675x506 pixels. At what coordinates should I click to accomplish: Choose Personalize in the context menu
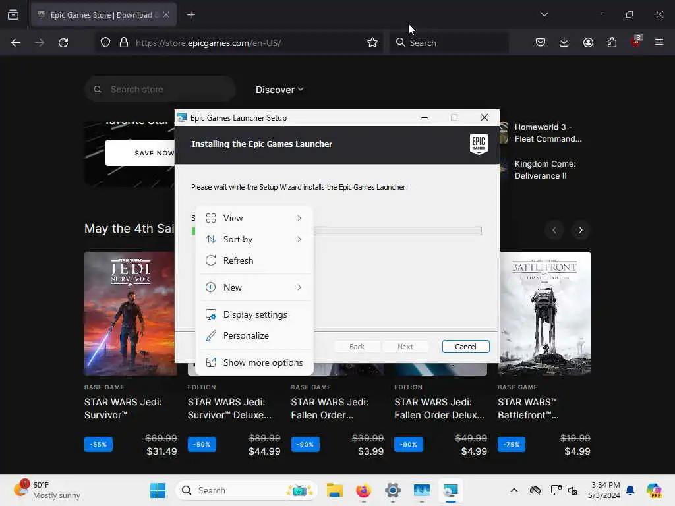[x=254, y=335]
